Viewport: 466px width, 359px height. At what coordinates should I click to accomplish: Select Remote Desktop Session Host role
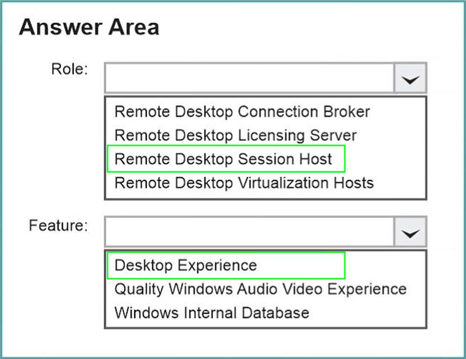(223, 158)
